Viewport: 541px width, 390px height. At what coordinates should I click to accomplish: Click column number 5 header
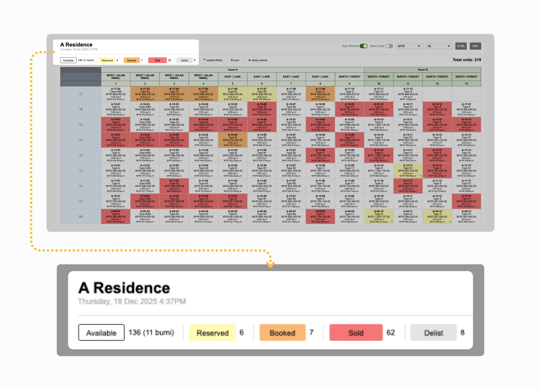(233, 84)
